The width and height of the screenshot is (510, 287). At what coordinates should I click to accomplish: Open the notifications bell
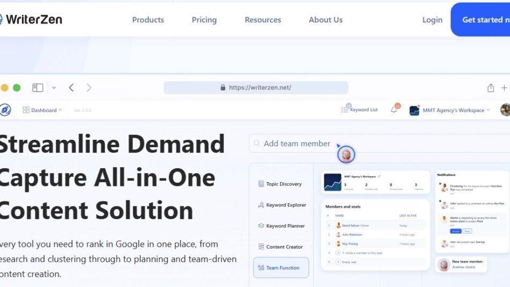394,110
